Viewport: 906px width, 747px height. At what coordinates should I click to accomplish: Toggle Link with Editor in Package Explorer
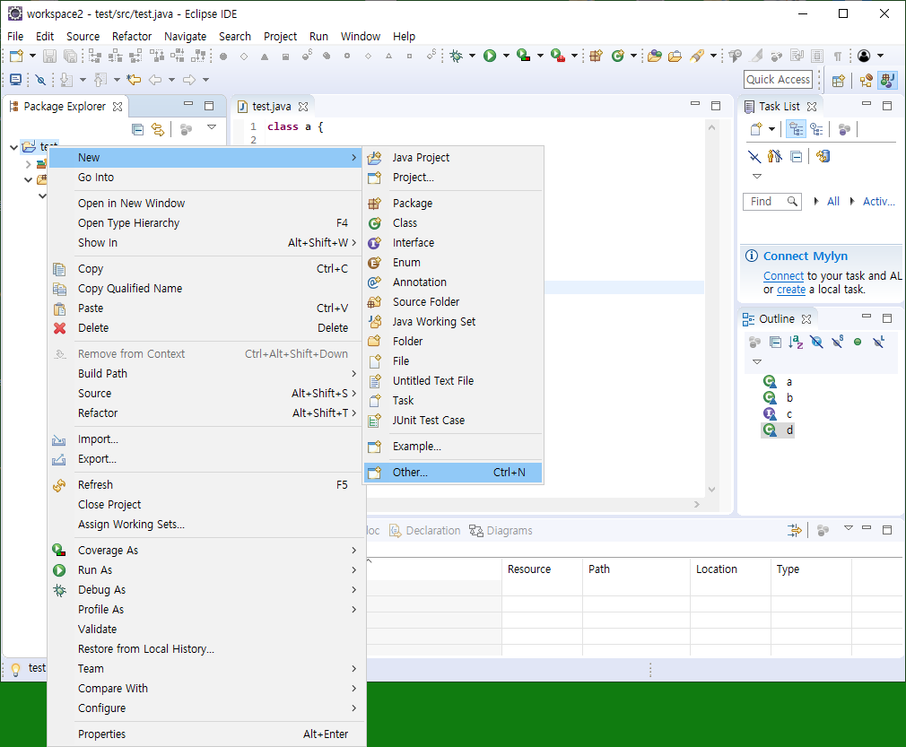point(158,129)
